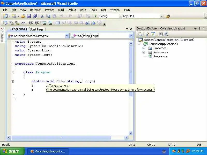
Task: Save Program.cs with the floppy icon
Action: pyautogui.click(x=29, y=16)
